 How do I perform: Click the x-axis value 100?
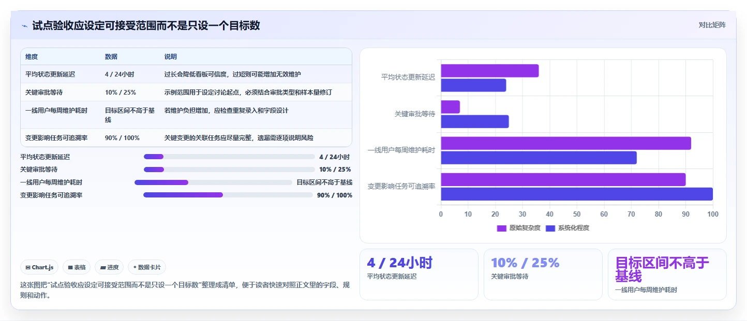[x=713, y=214]
